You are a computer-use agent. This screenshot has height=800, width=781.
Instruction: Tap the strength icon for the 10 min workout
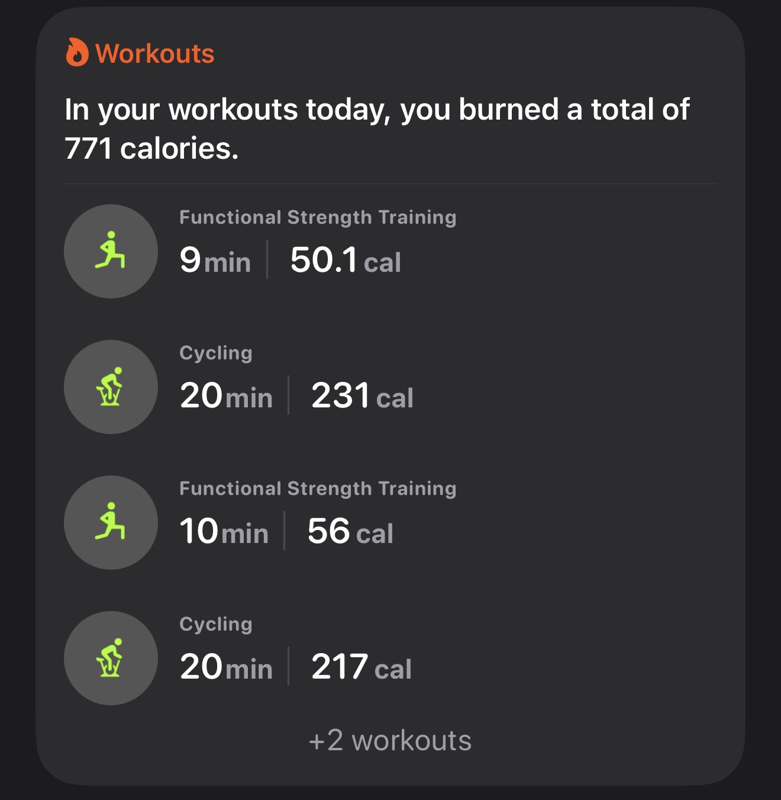click(111, 522)
